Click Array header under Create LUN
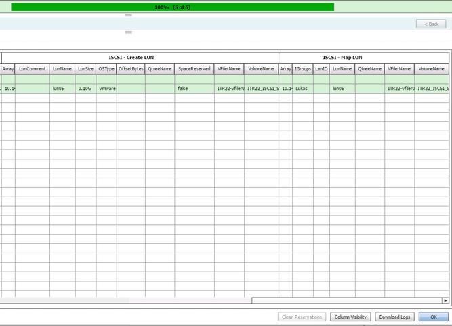Viewport: 452px width, 326px height. pyautogui.click(x=8, y=69)
